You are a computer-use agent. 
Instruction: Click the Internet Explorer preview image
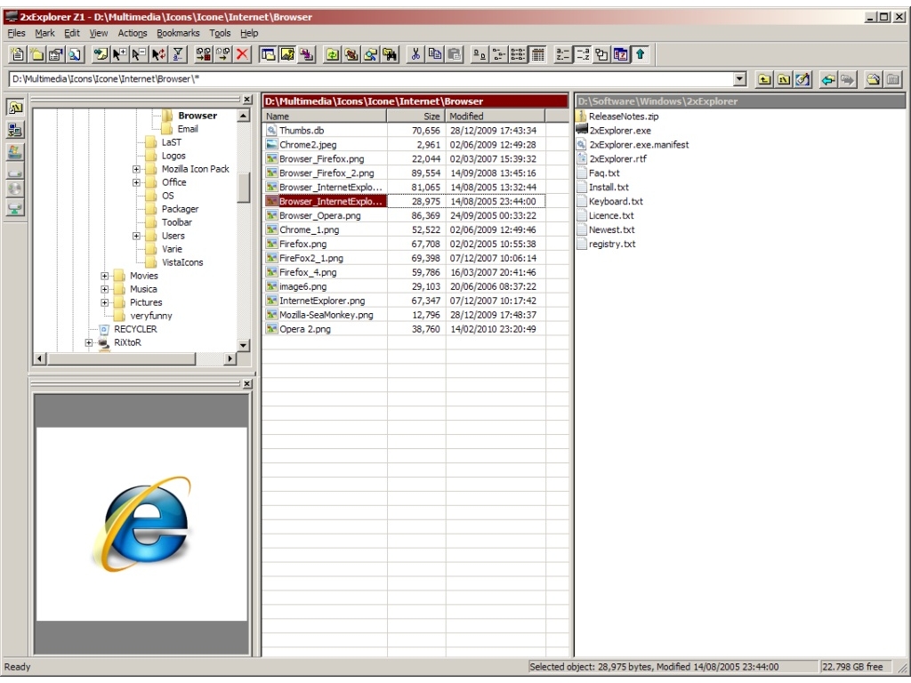pyautogui.click(x=143, y=523)
